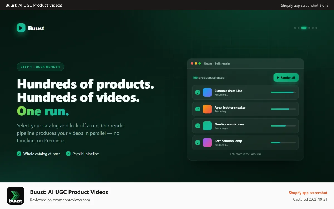Uncheck the Apex leather sneaker checkbox
The image size is (334, 209).
point(198,109)
